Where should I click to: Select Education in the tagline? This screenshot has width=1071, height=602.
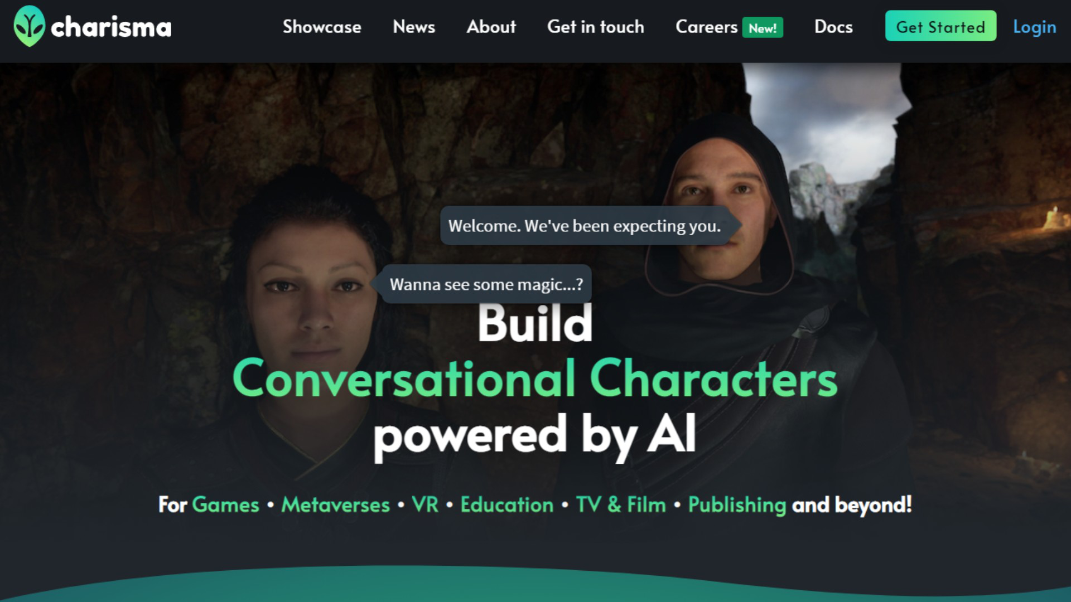[507, 505]
